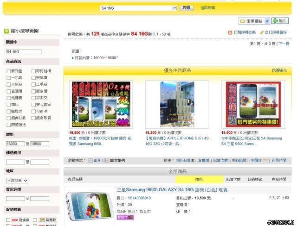Click the folder icon in 常用連結
This screenshot has height=226, width=297.
click(243, 21)
